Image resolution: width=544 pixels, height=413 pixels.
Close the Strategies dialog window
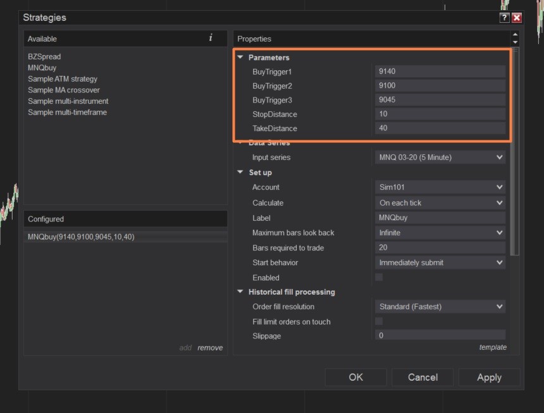(516, 18)
